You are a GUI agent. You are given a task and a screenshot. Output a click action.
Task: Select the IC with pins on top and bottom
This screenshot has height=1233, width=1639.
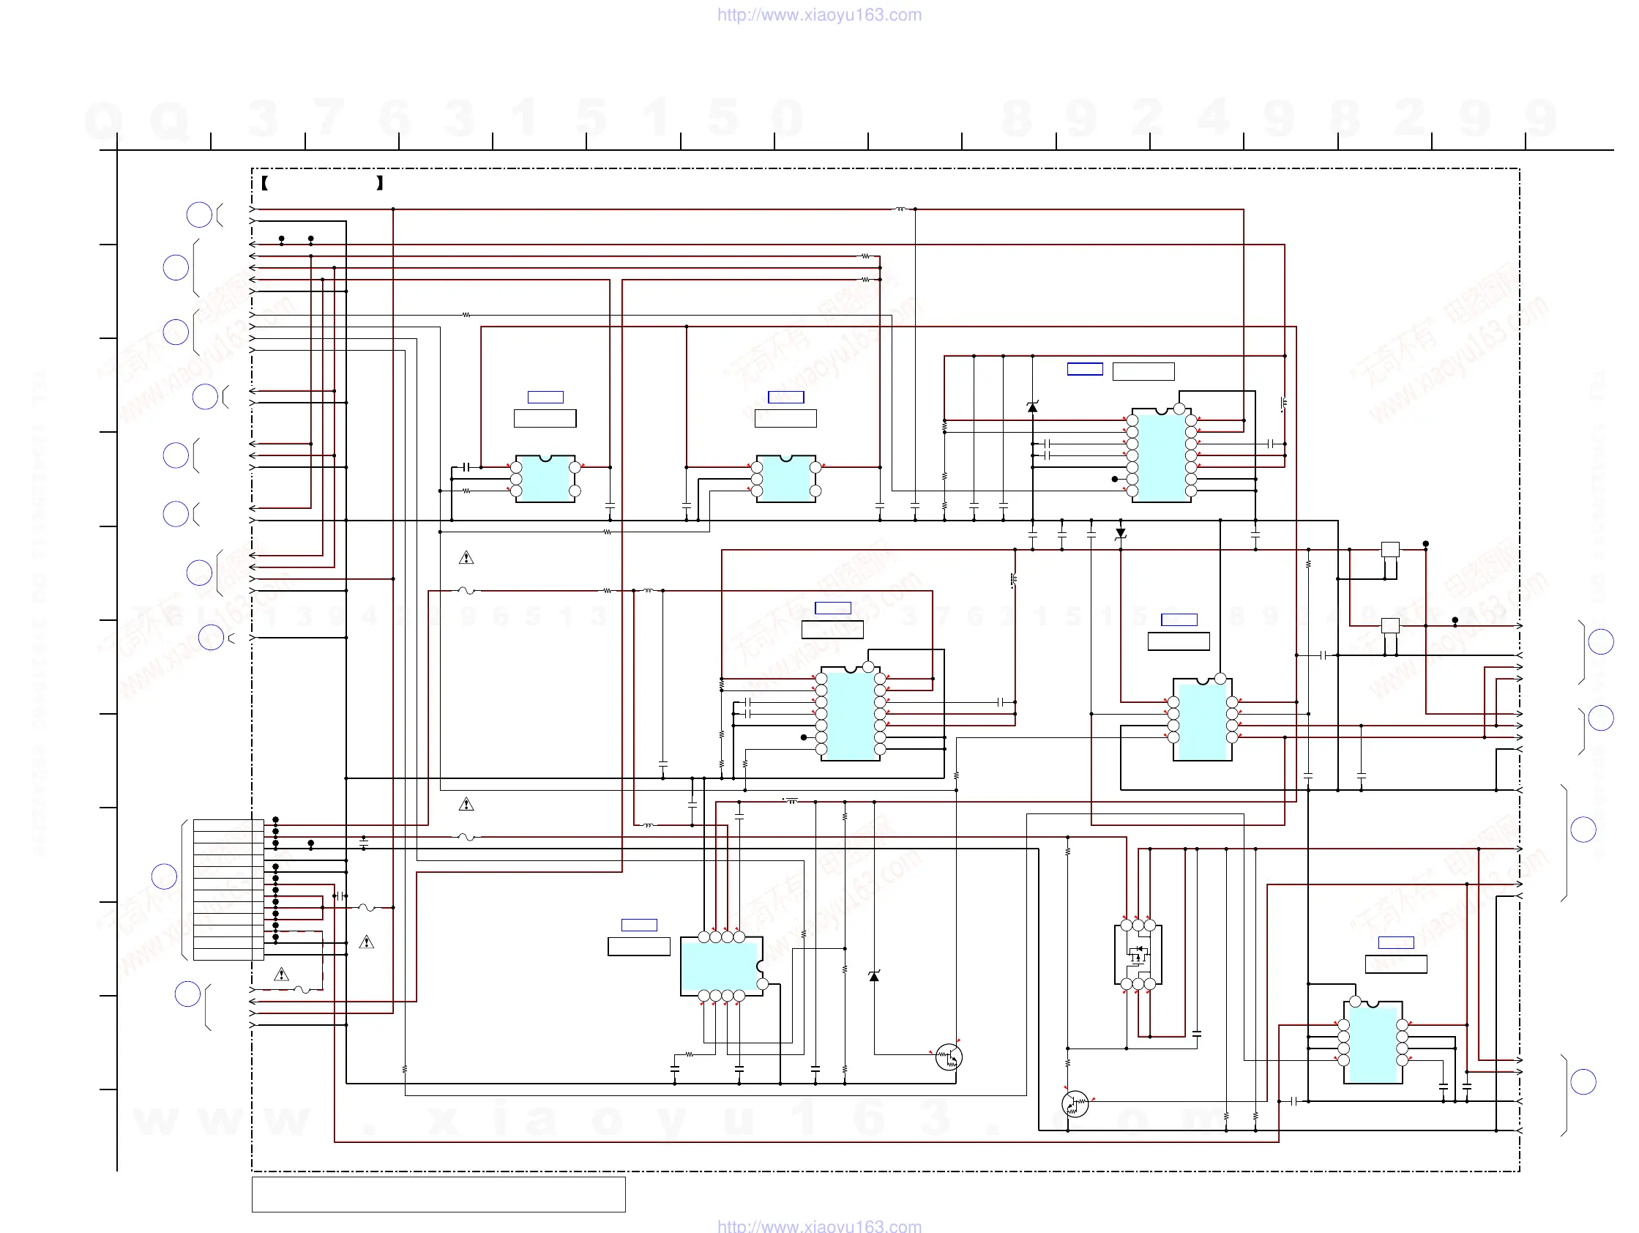[723, 966]
